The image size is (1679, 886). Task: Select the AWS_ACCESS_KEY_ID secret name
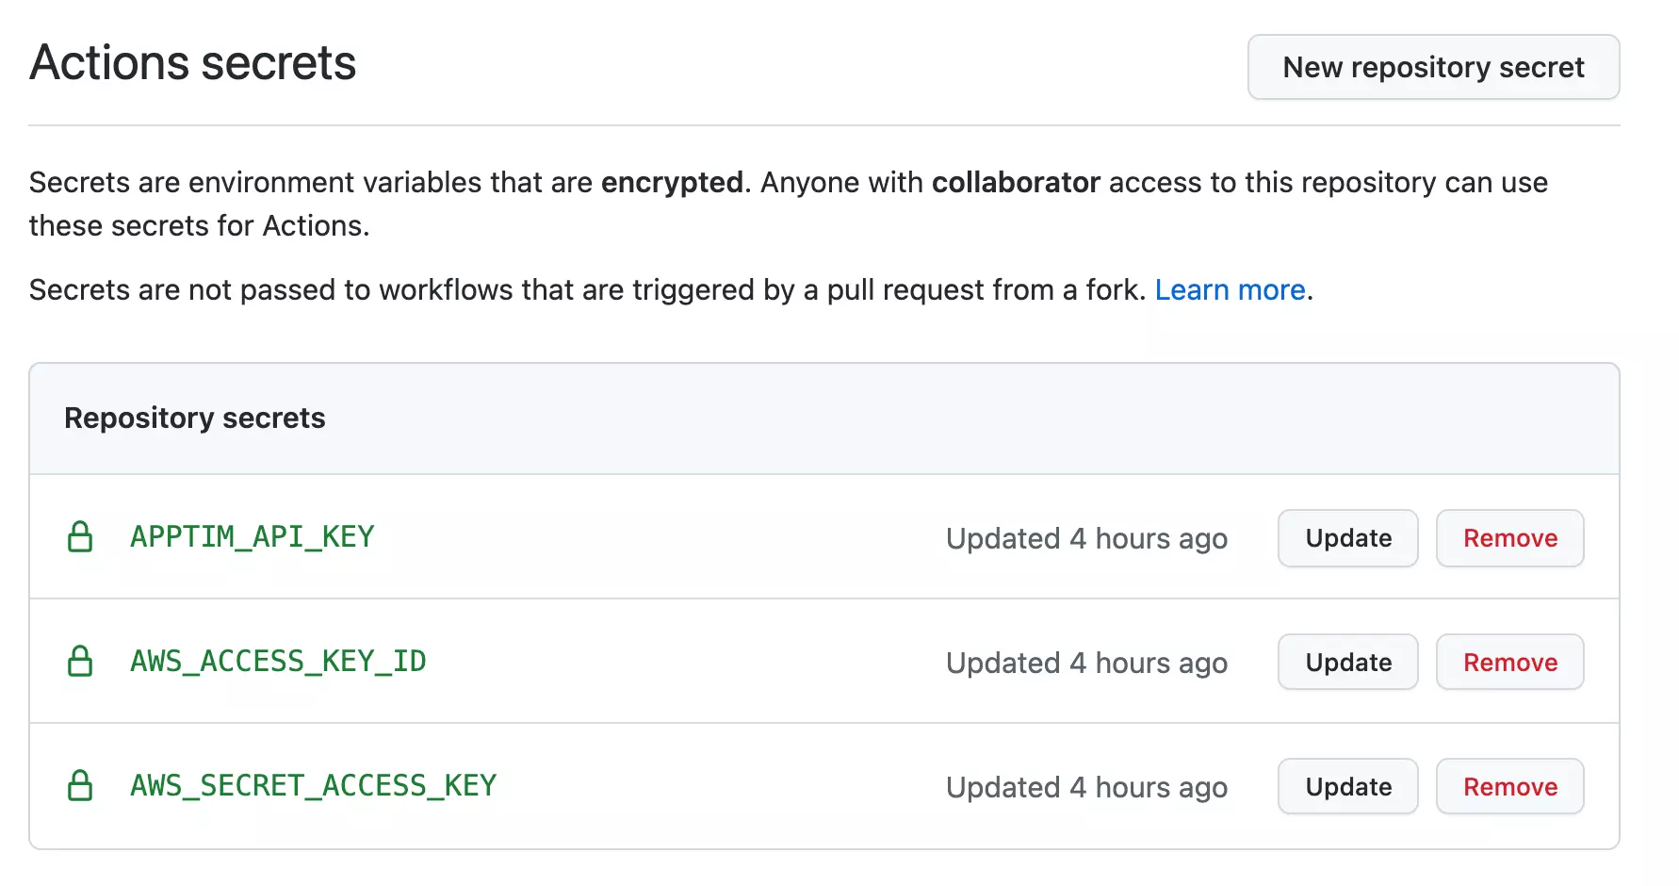point(277,662)
